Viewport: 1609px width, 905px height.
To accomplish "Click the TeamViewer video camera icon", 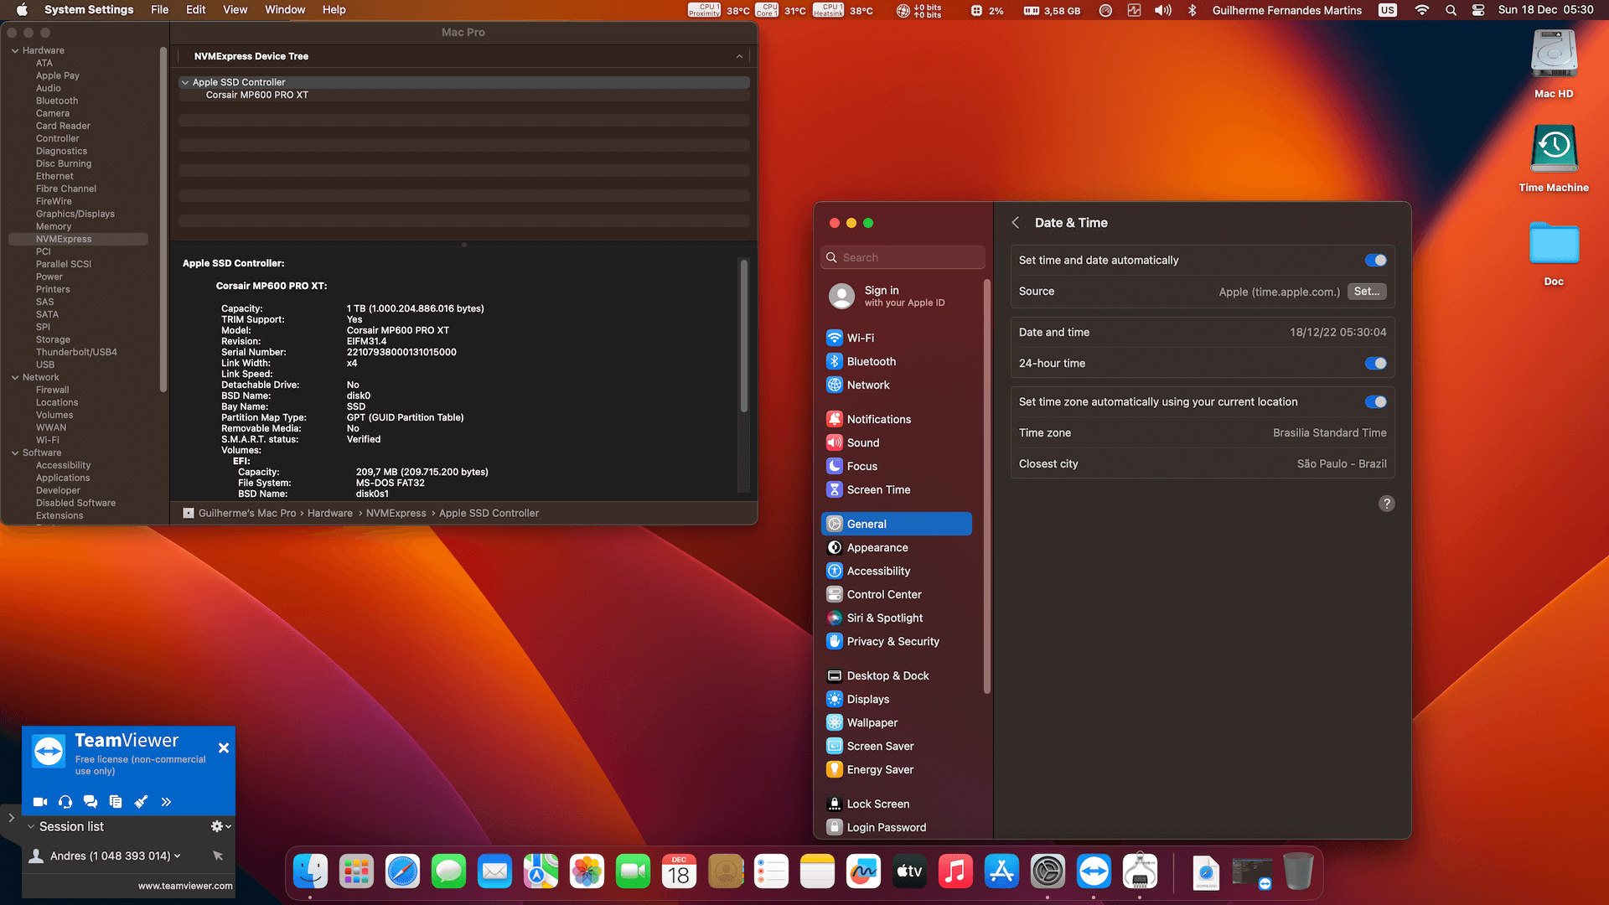I will (x=39, y=802).
